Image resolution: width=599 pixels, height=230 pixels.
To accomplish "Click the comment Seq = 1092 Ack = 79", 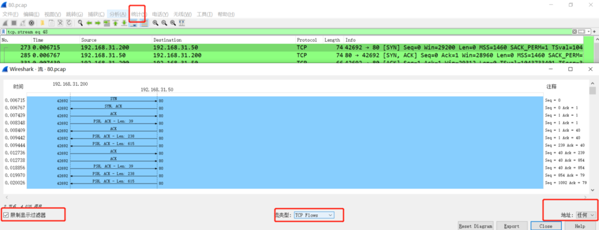I will pos(566,183).
